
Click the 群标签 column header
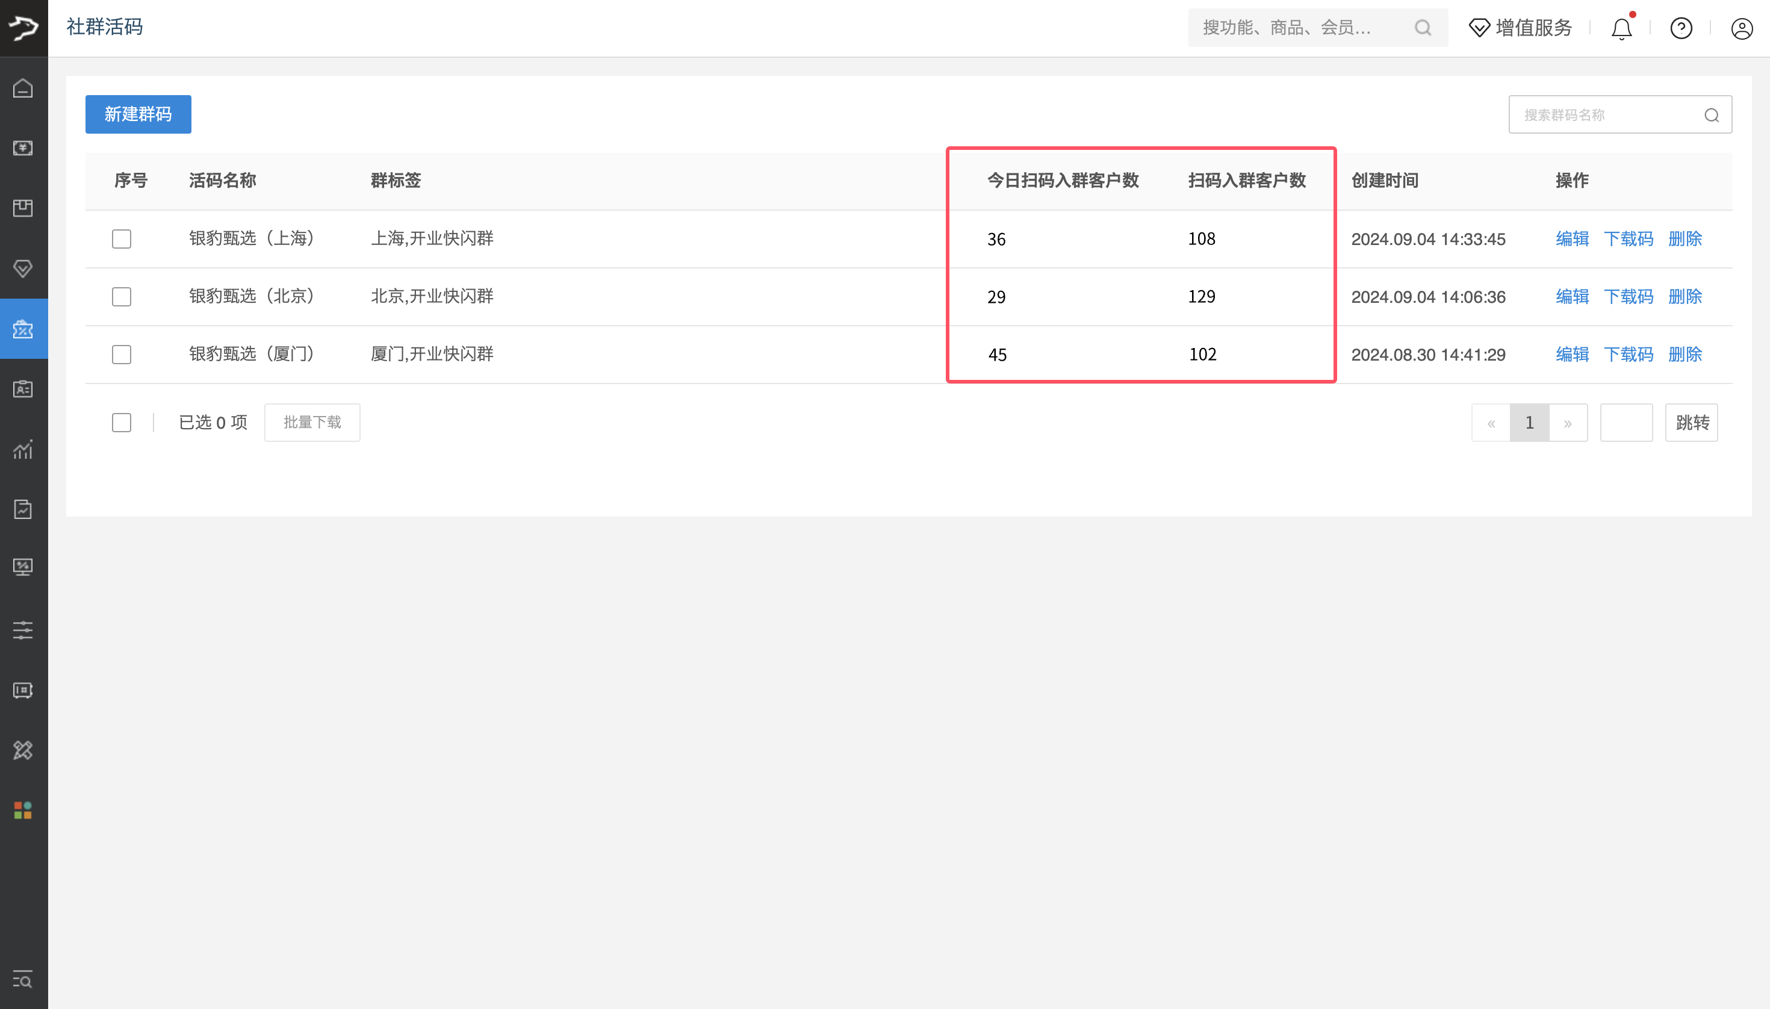click(x=396, y=181)
